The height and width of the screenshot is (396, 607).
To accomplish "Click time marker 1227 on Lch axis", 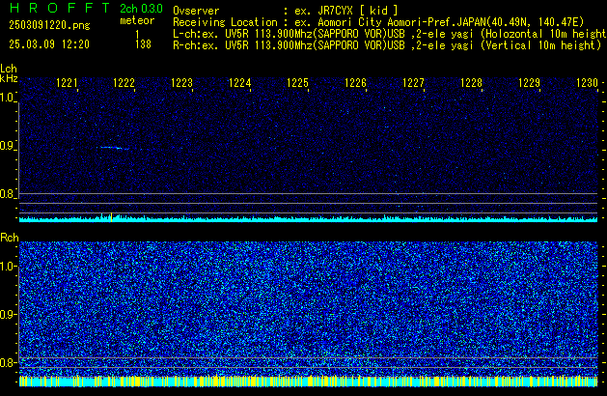I will tap(413, 83).
